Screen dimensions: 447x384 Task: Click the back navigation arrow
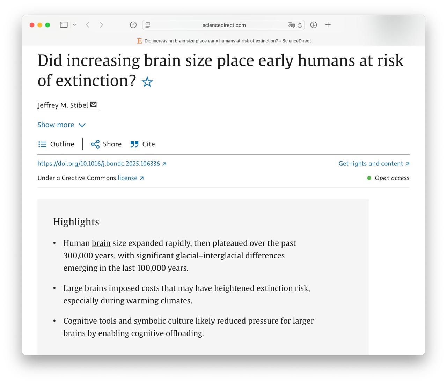coord(88,25)
